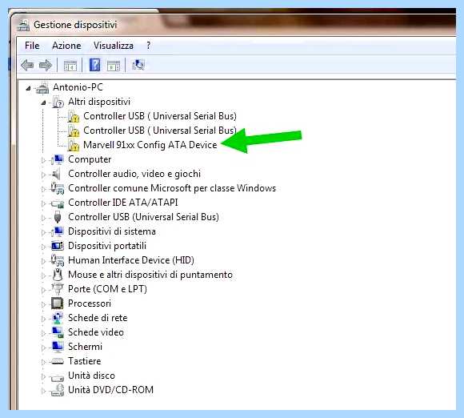The height and width of the screenshot is (418, 464).
Task: Open the Azione menu
Action: point(66,46)
